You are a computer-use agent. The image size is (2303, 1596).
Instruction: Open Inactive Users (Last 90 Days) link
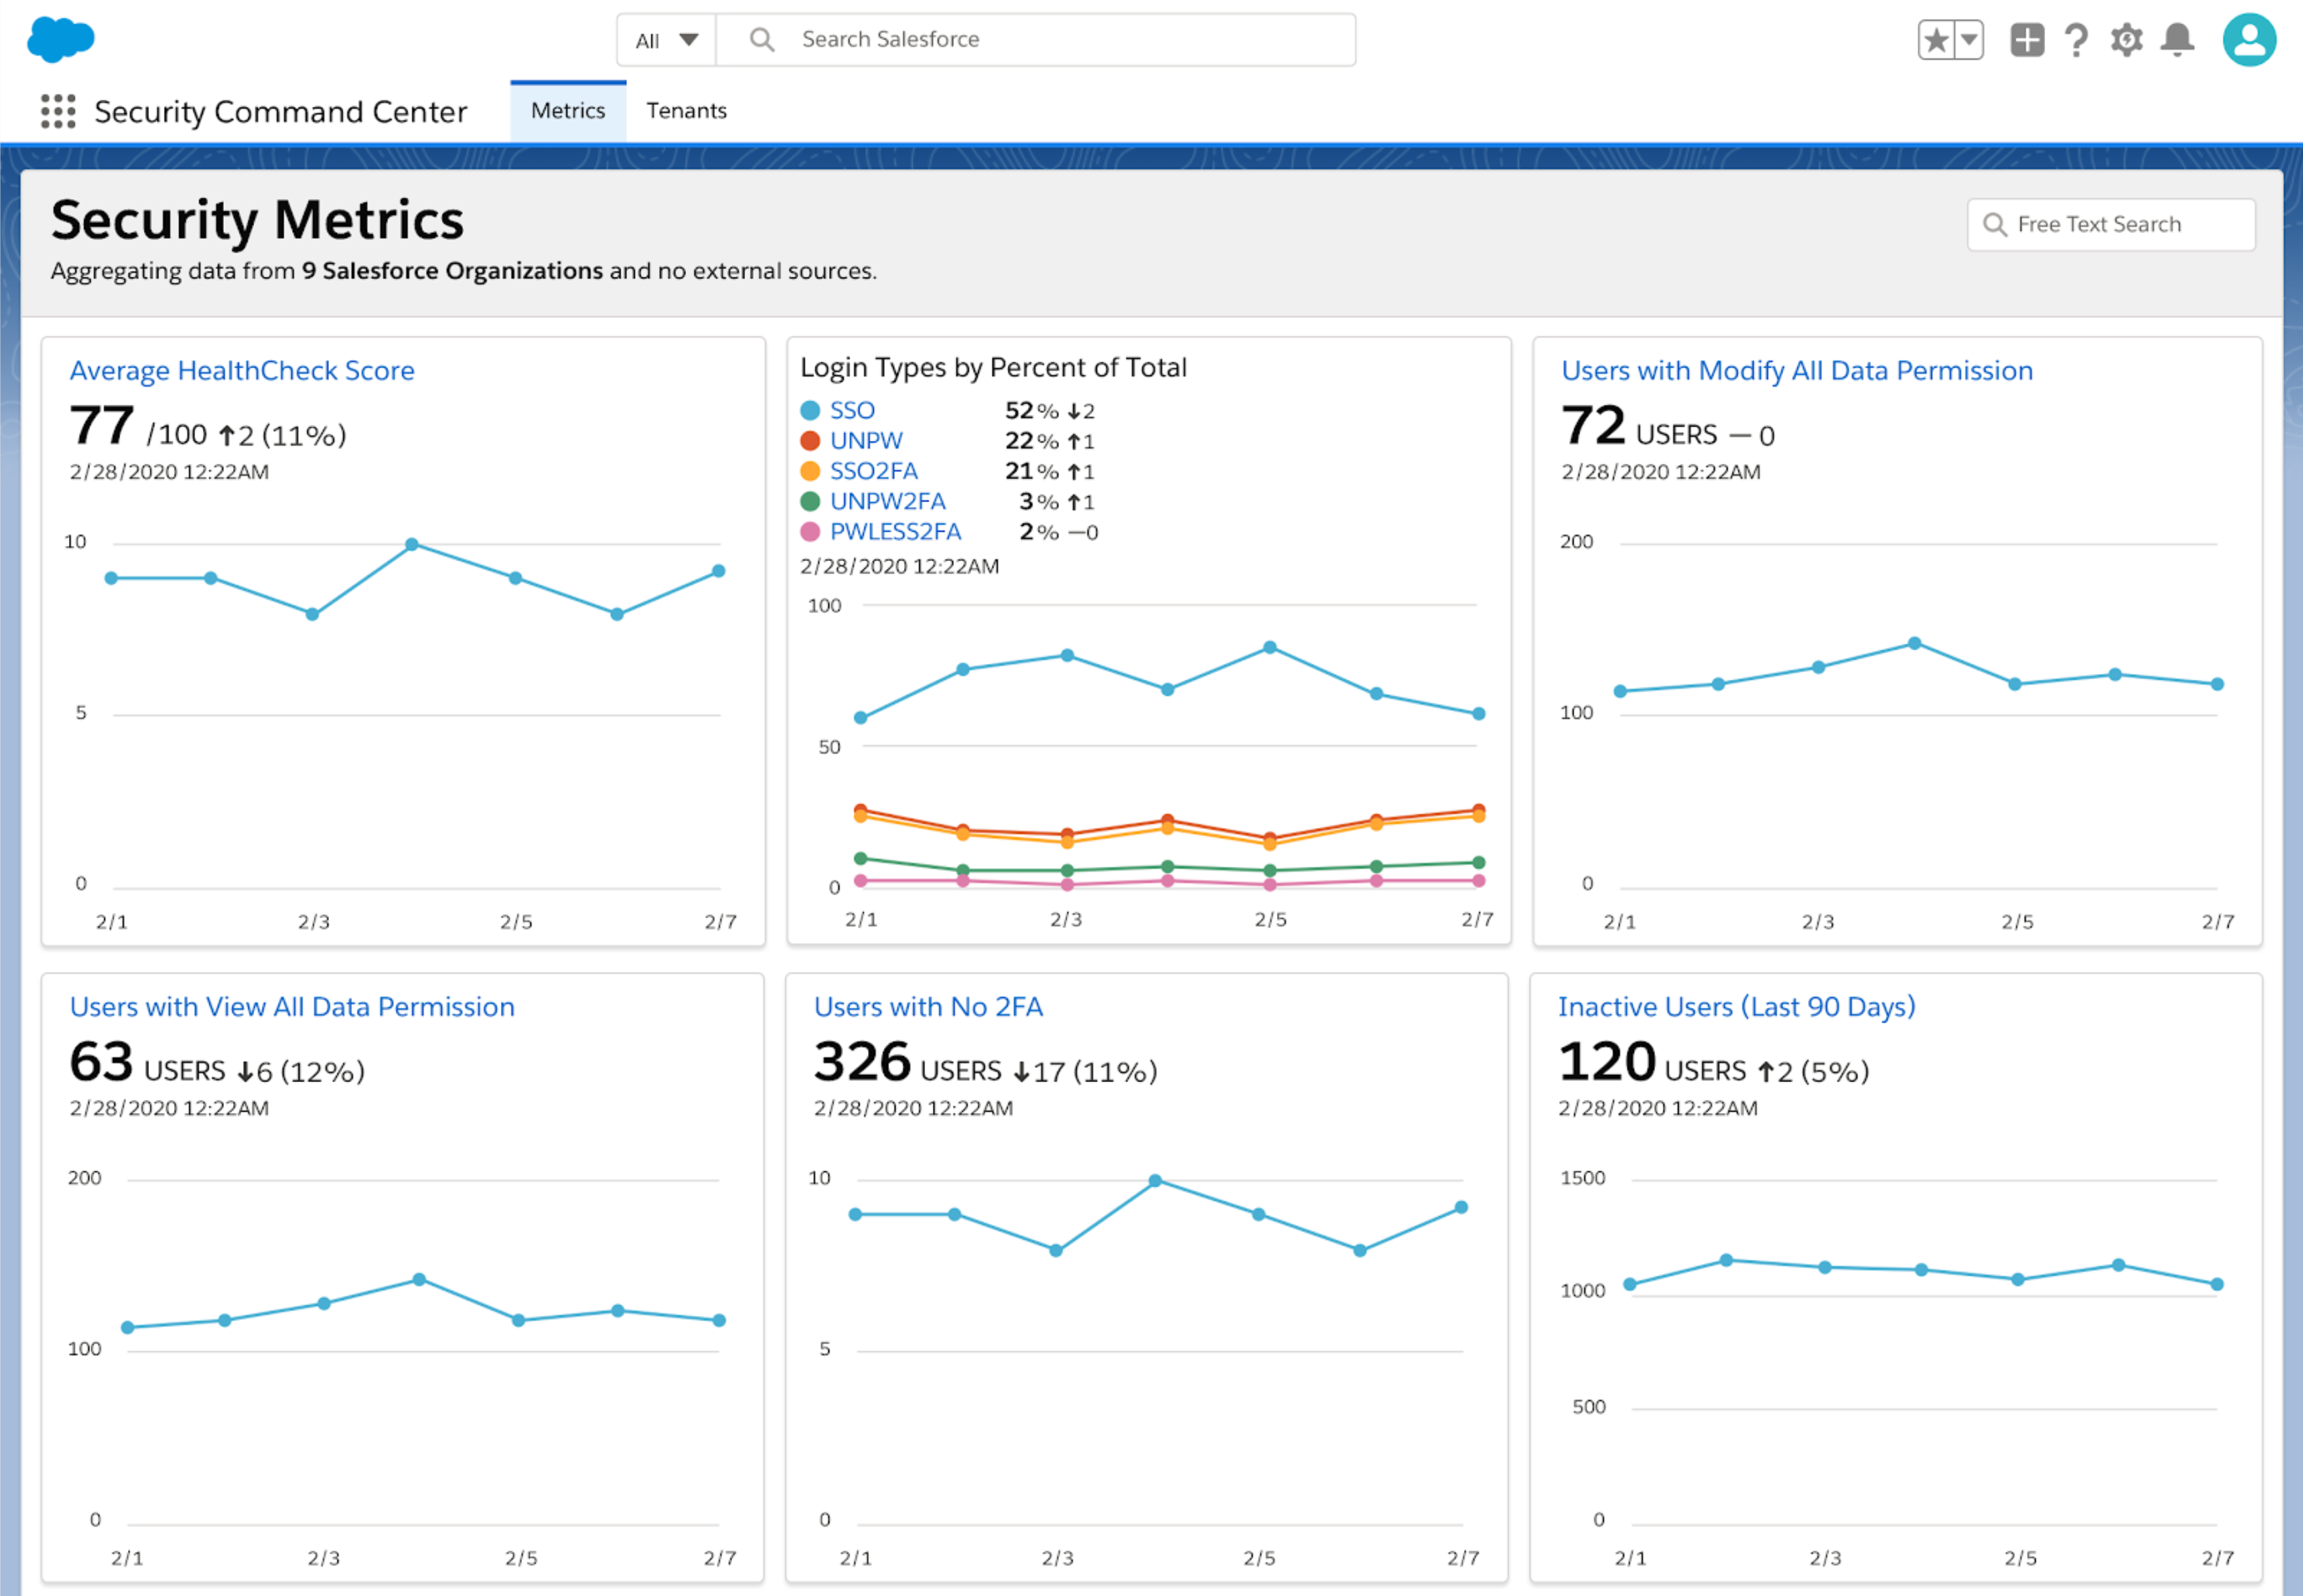(x=1736, y=1006)
